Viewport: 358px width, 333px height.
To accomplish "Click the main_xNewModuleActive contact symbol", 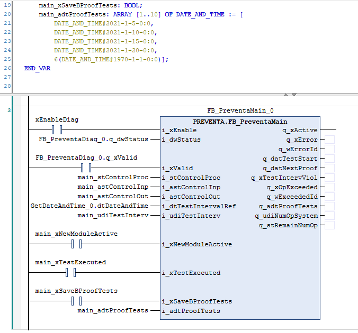I will pyautogui.click(x=76, y=244).
